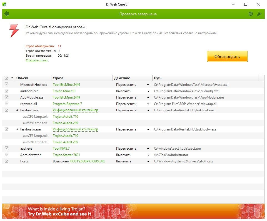Select the Administrator object name
267x221 pixels.
point(31,155)
